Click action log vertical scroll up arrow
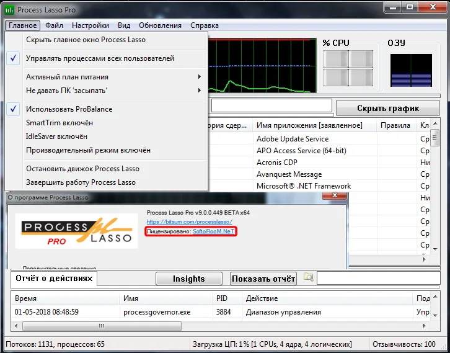Viewport: 450px width, 353px height. tap(435, 297)
